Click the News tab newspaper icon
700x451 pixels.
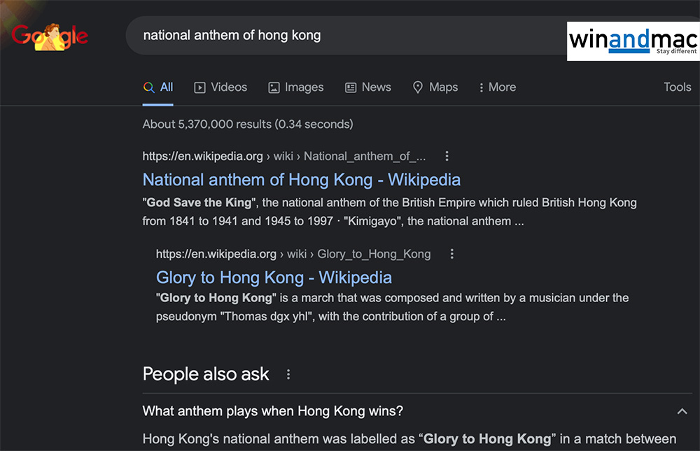351,87
